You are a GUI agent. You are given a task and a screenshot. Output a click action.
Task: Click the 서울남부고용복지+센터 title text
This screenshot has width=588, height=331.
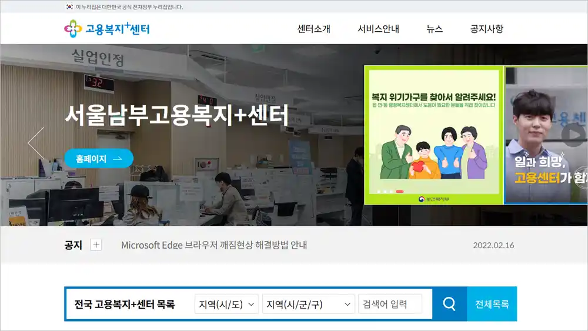click(176, 115)
